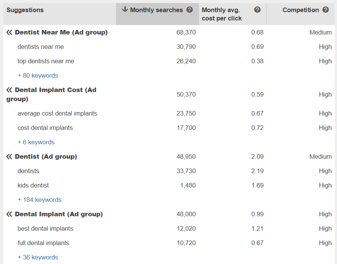Click the sort arrow in Monthly searches header
Image resolution: width=337 pixels, height=264 pixels.
pyautogui.click(x=125, y=10)
